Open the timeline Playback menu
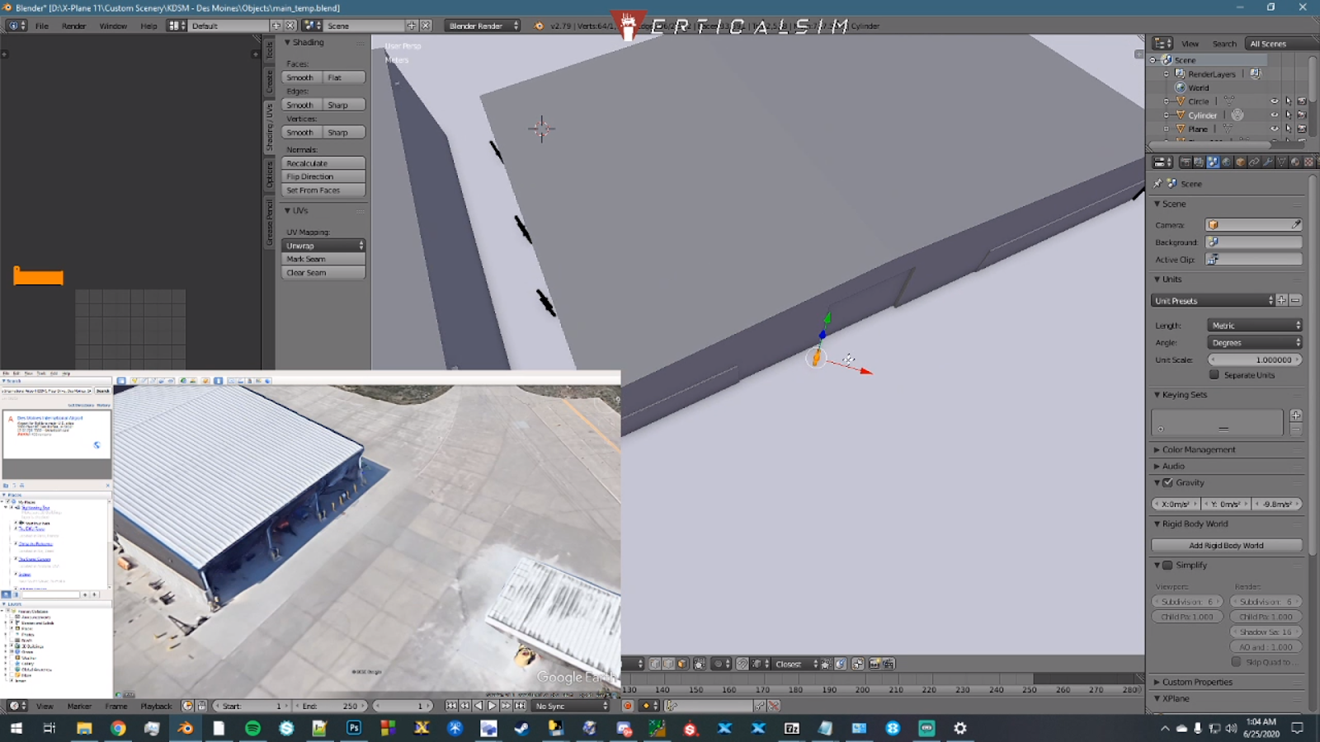Image resolution: width=1320 pixels, height=742 pixels. coord(156,707)
